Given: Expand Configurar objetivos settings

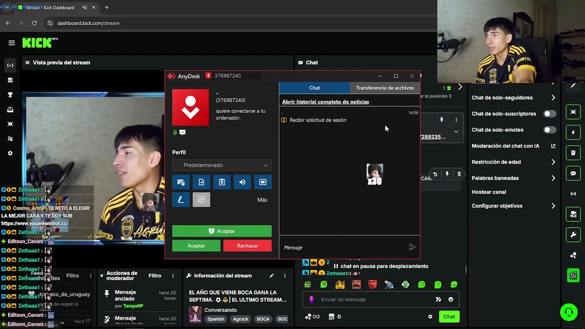Looking at the screenshot, I should point(553,206).
